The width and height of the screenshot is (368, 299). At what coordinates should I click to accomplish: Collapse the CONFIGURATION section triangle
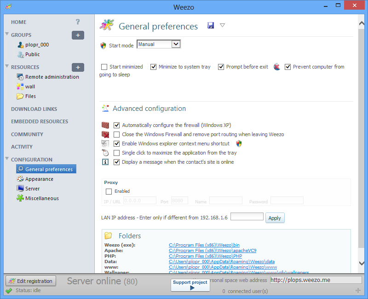click(7, 158)
